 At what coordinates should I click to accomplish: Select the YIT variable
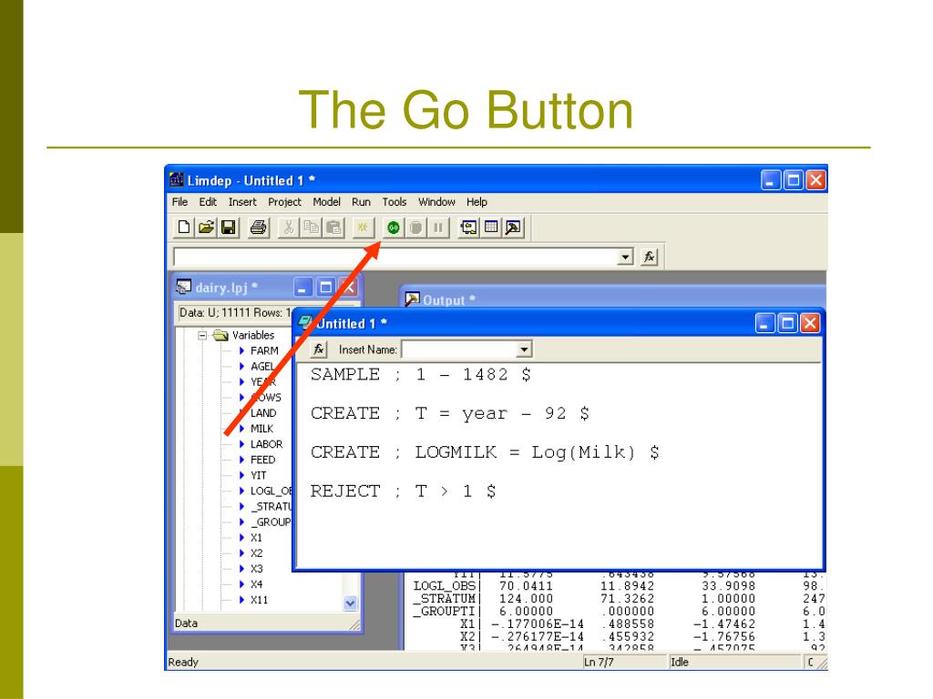[258, 475]
